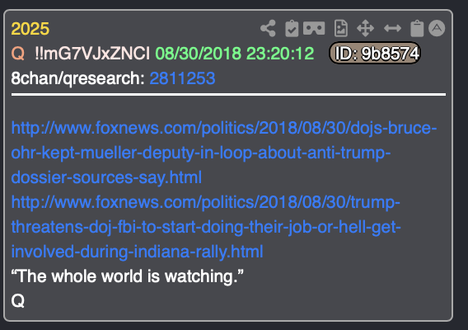
Task: Open the Fox News Bruce Ohr dossier link
Action: click(224, 153)
